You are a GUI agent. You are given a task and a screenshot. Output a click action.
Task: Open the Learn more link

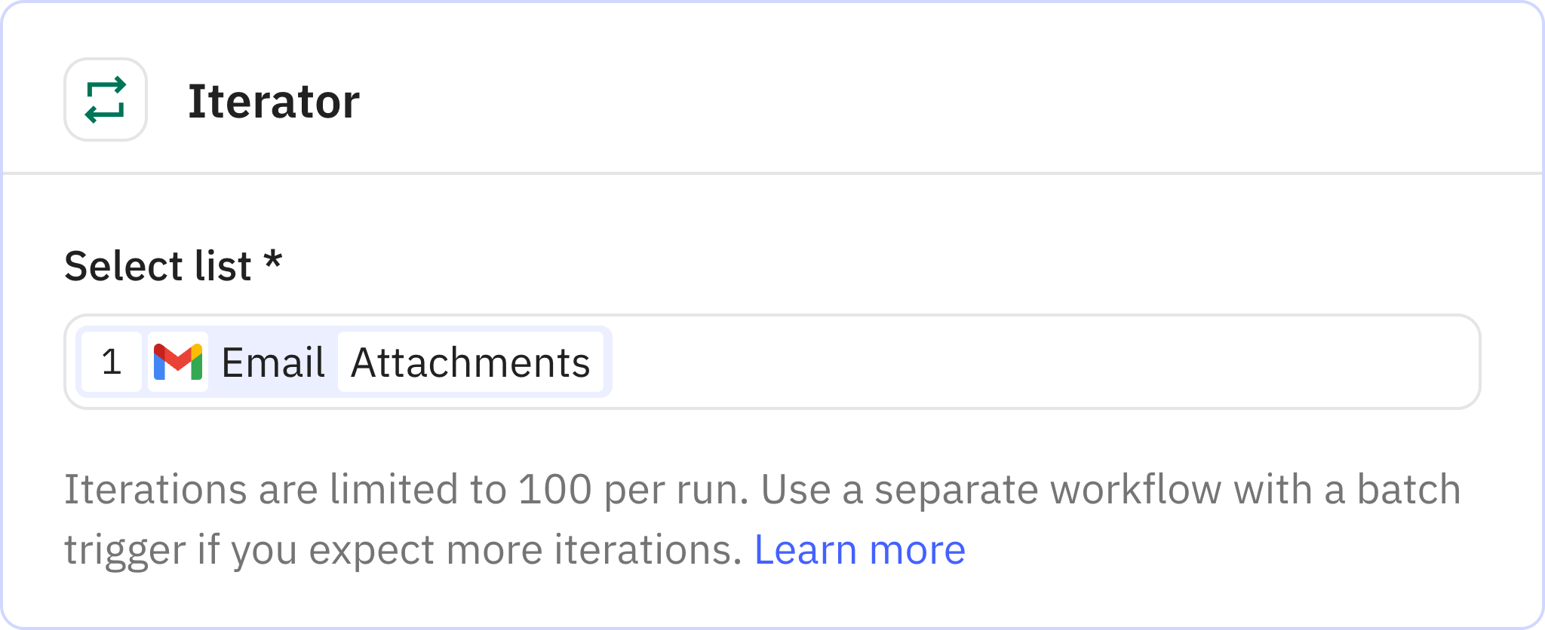click(x=859, y=549)
